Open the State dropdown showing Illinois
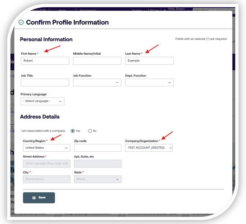Image resolution: width=246 pixels, height=224 pixels. (97, 179)
